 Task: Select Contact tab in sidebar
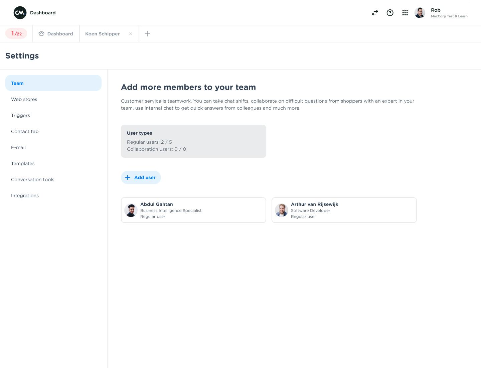tap(25, 131)
